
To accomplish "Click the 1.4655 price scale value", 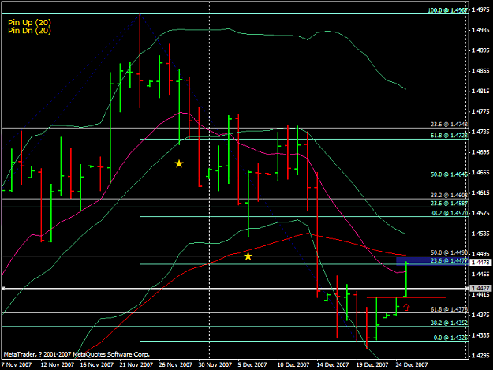I will click(480, 172).
